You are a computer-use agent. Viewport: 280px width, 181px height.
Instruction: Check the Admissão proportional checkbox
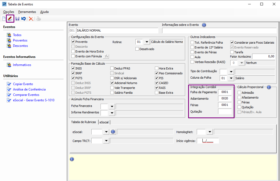(239, 93)
